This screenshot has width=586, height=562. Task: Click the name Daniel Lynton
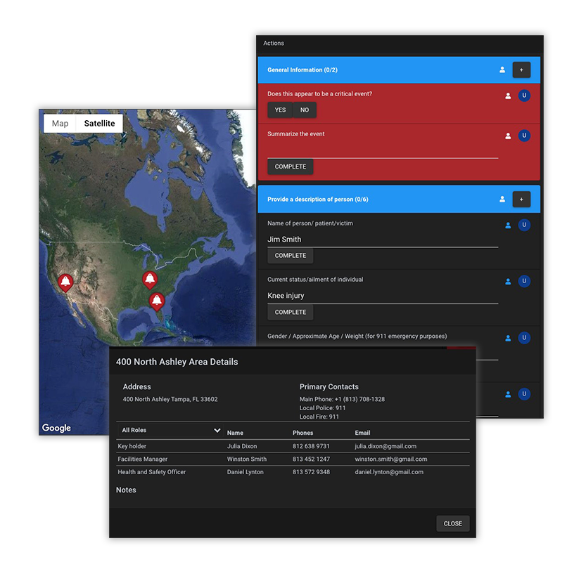[x=245, y=472]
